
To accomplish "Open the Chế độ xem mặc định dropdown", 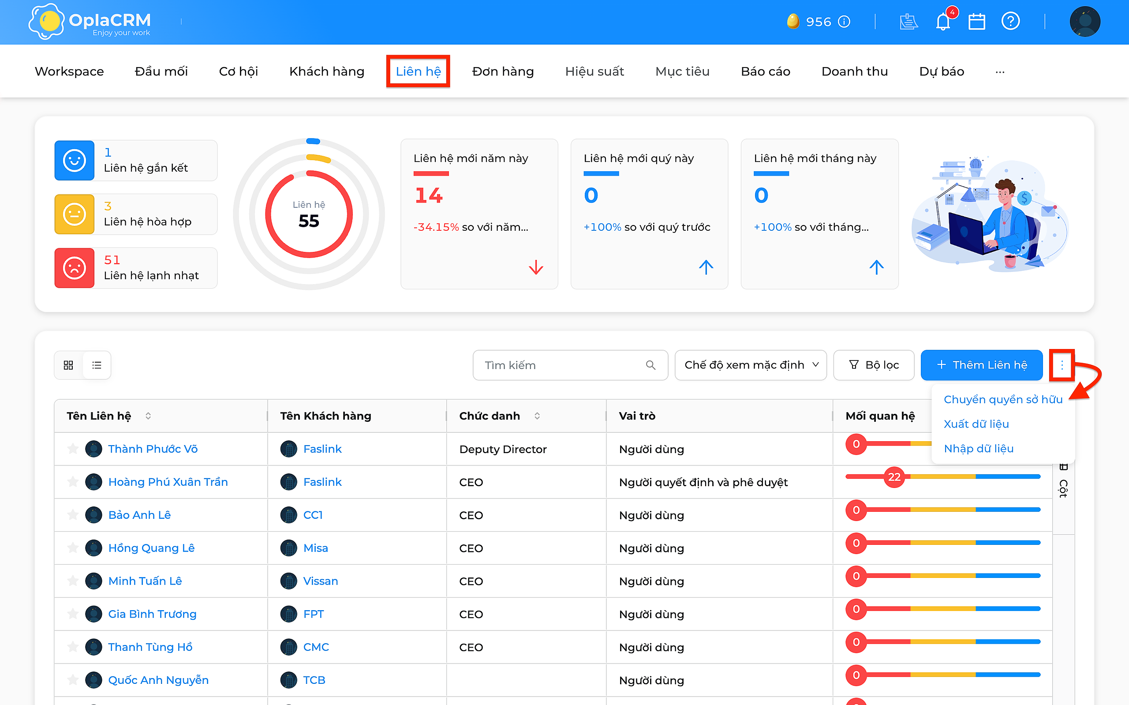I will click(751, 365).
